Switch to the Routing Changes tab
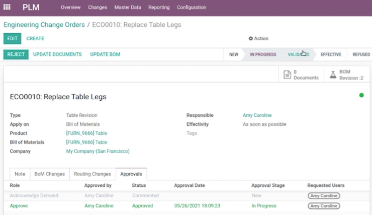Viewport: 372px width, 215px height. coord(92,174)
